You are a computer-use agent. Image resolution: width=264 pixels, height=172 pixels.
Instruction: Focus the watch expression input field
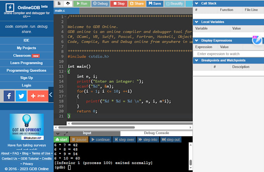[x=223, y=54]
